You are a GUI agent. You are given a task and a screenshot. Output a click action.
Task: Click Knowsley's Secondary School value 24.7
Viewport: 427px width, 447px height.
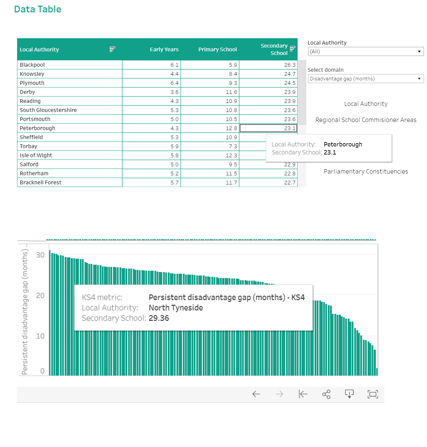290,74
